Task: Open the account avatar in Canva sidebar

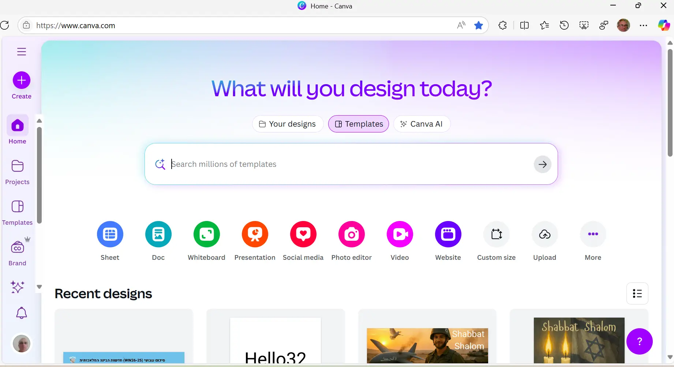Action: pyautogui.click(x=22, y=344)
